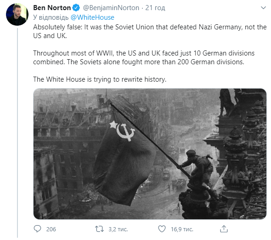
Task: Click the "У відповідь" reply label
Action: pyautogui.click(x=51, y=17)
